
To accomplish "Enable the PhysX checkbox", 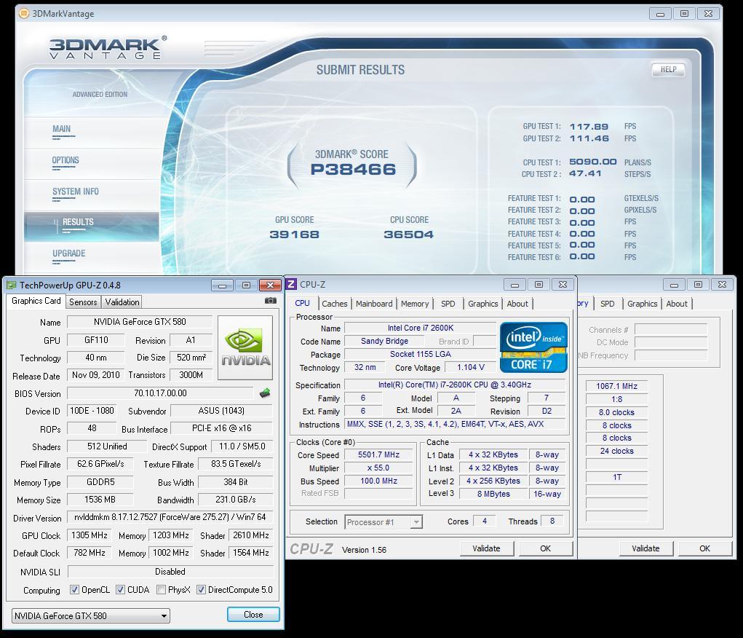I will 161,590.
